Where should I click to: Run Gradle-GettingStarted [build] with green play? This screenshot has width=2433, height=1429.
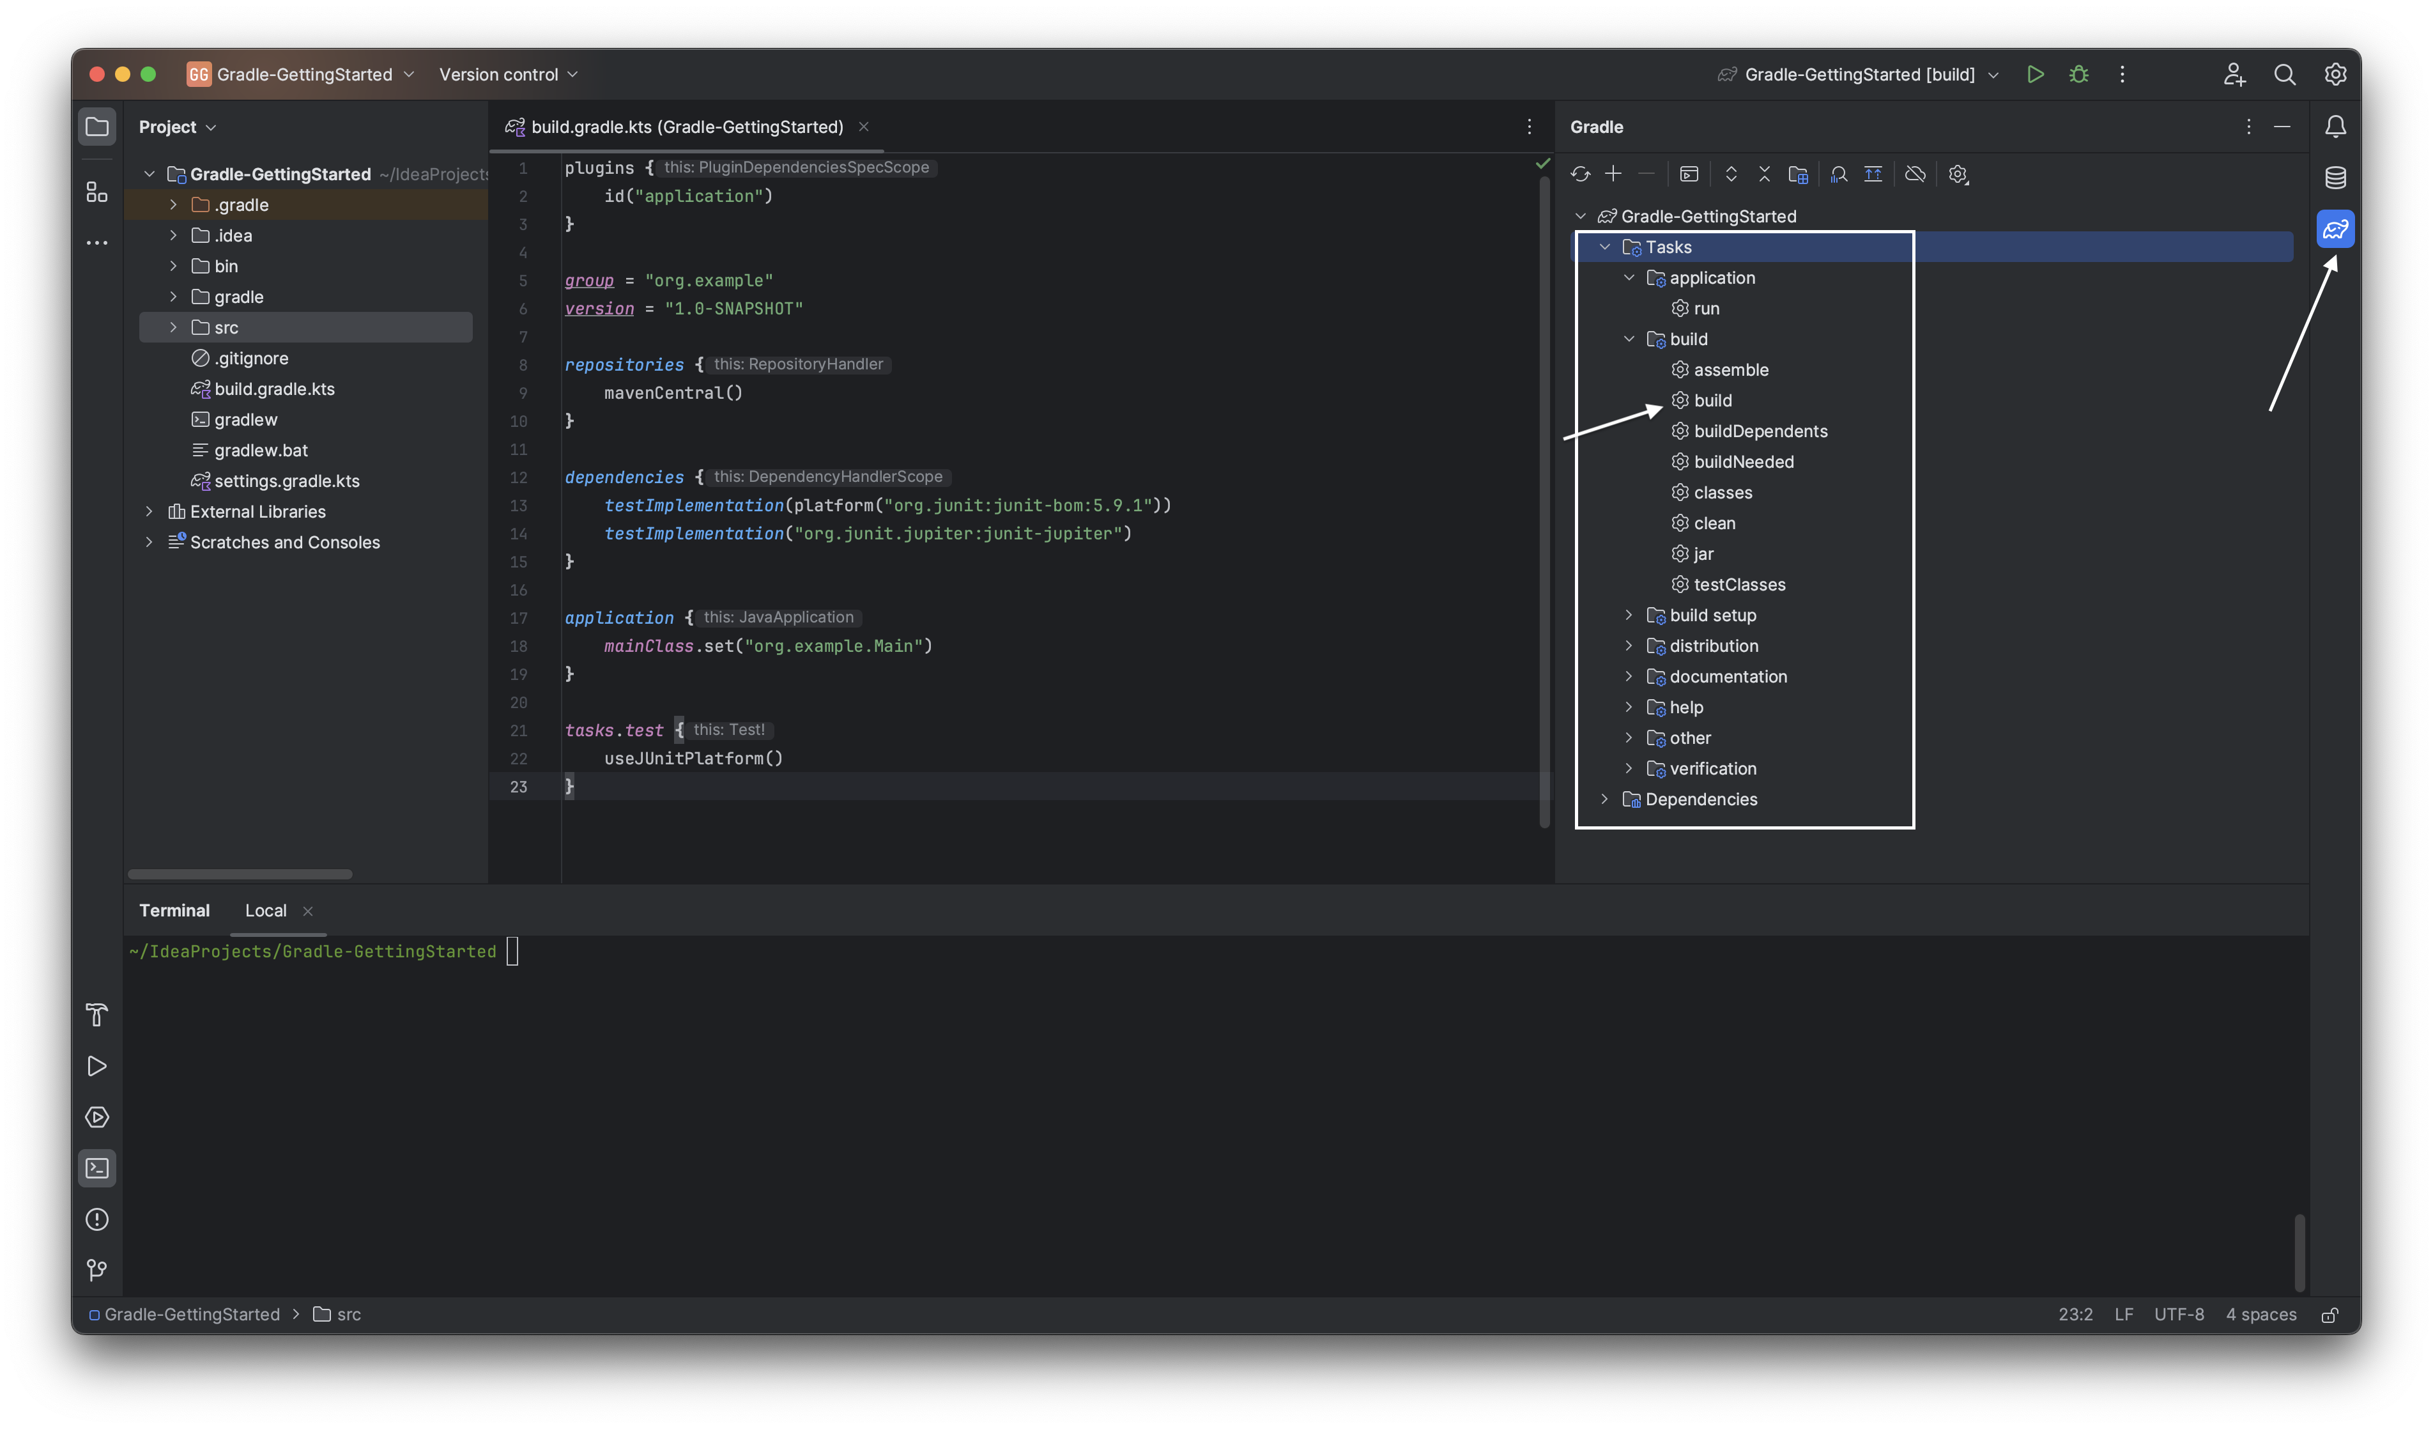tap(2035, 74)
